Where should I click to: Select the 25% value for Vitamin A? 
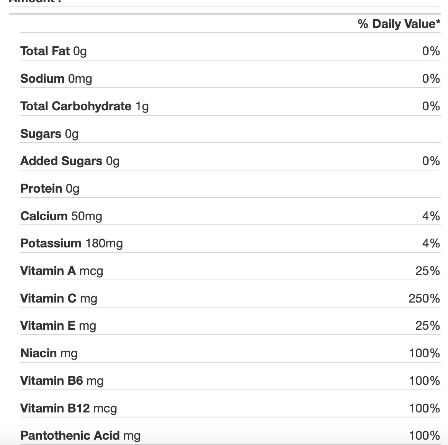(x=428, y=271)
